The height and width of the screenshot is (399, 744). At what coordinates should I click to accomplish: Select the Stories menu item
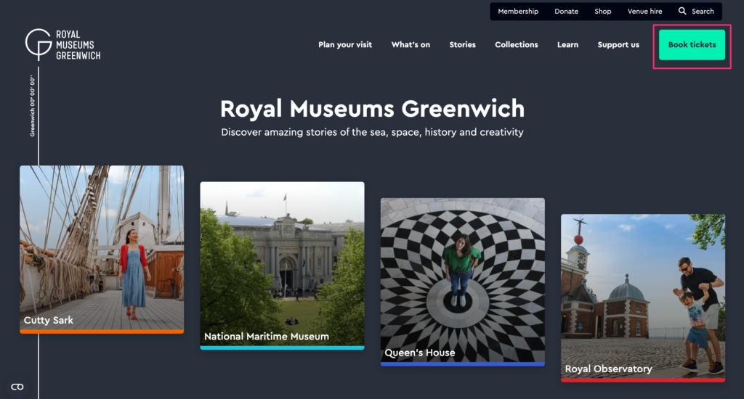pyautogui.click(x=462, y=44)
